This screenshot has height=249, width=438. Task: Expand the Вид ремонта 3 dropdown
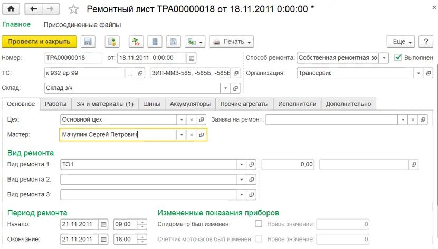241,195
